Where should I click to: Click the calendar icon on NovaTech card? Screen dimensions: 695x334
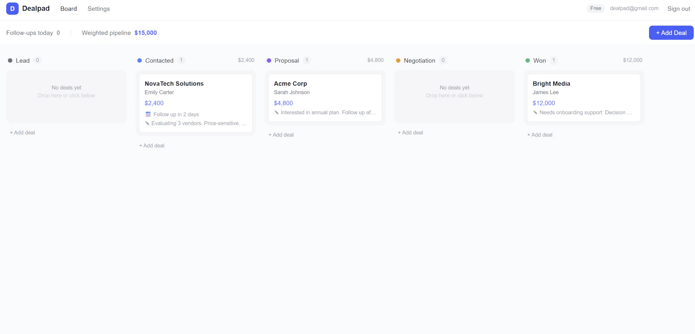[x=148, y=115]
